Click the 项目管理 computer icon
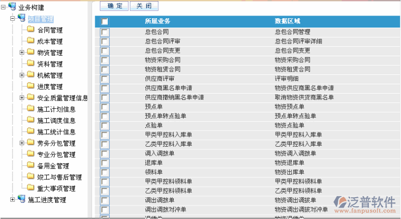The image size is (401, 219). click(x=21, y=18)
